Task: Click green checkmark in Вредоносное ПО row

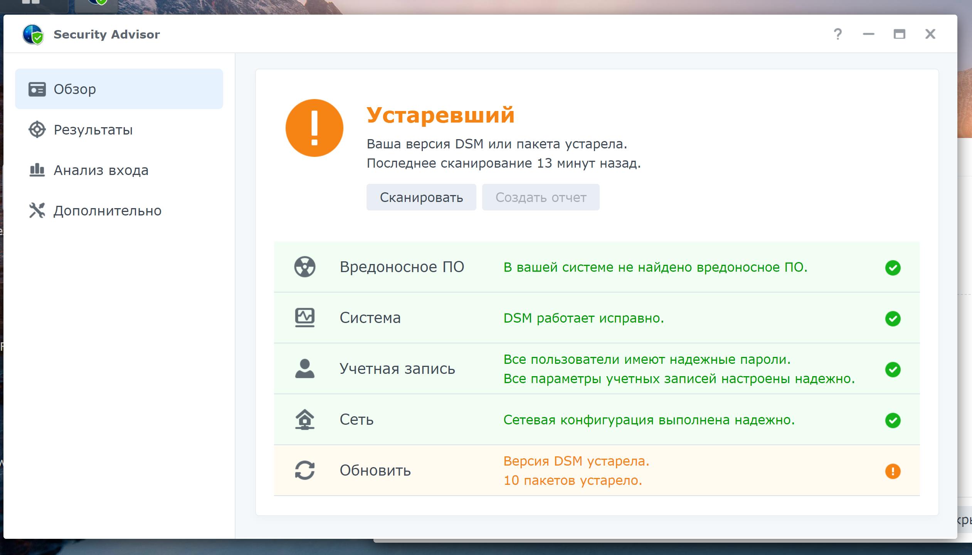Action: pos(893,267)
